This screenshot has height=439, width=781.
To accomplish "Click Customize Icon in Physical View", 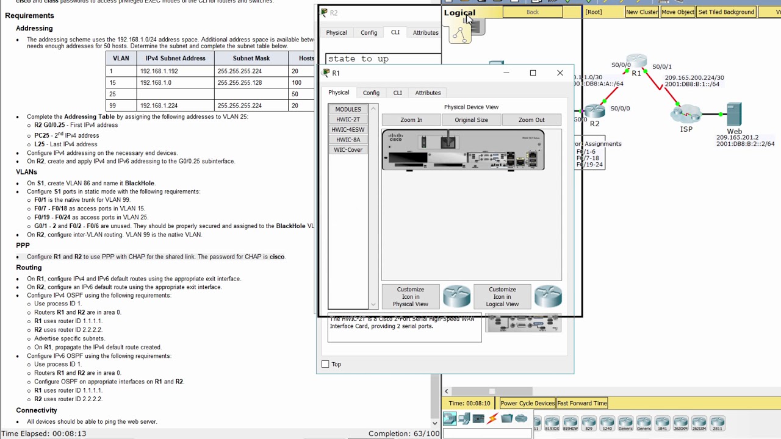I will (x=411, y=296).
